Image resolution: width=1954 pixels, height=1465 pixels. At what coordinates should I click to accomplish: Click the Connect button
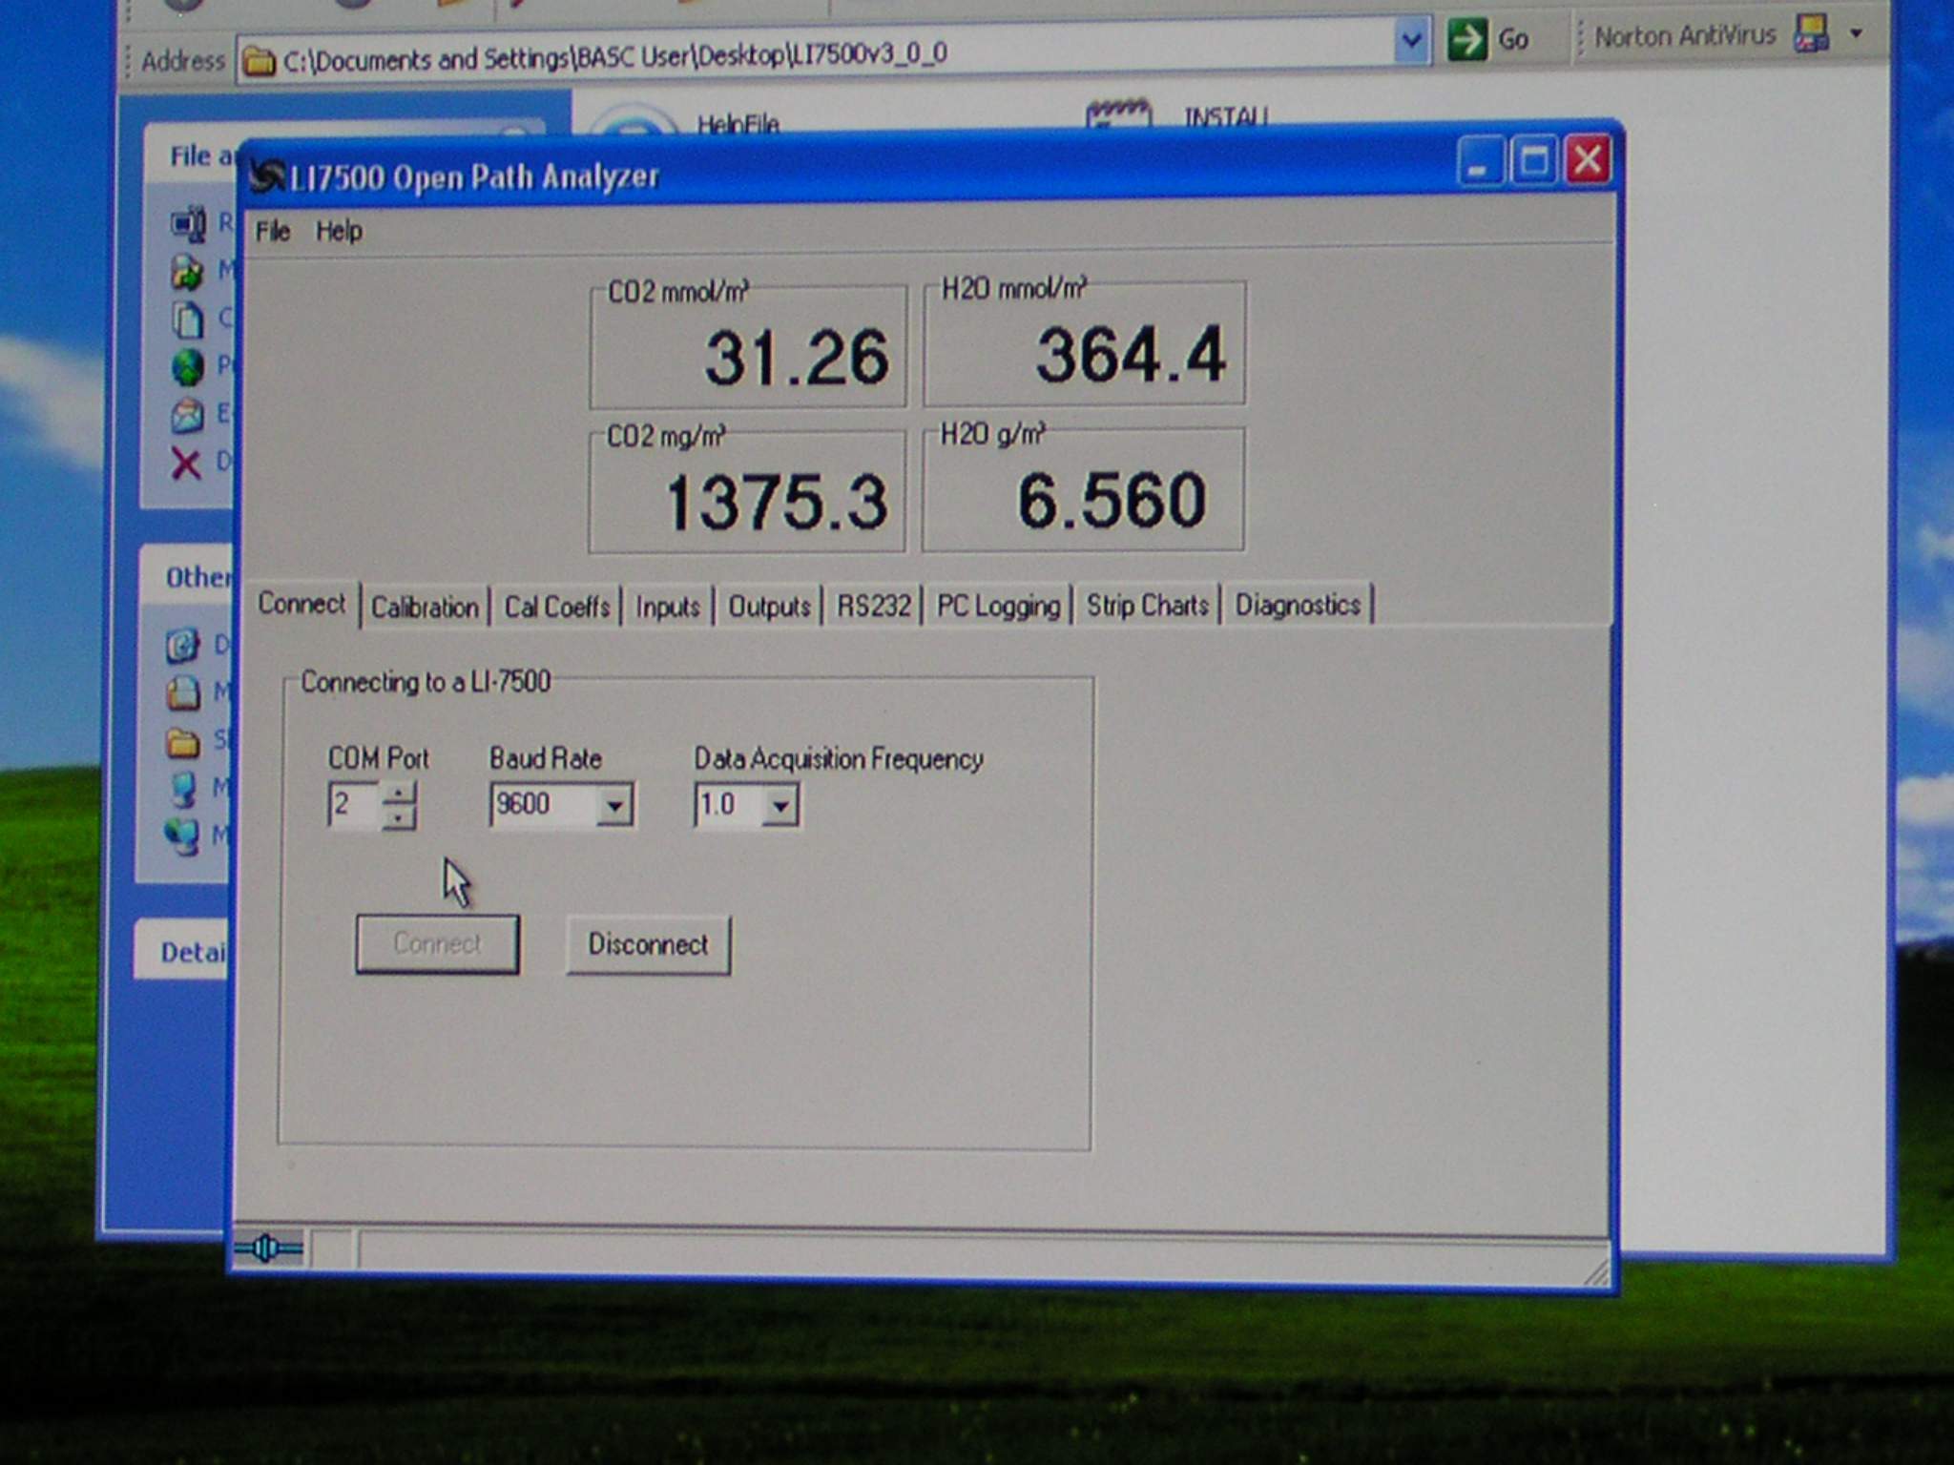tap(438, 944)
